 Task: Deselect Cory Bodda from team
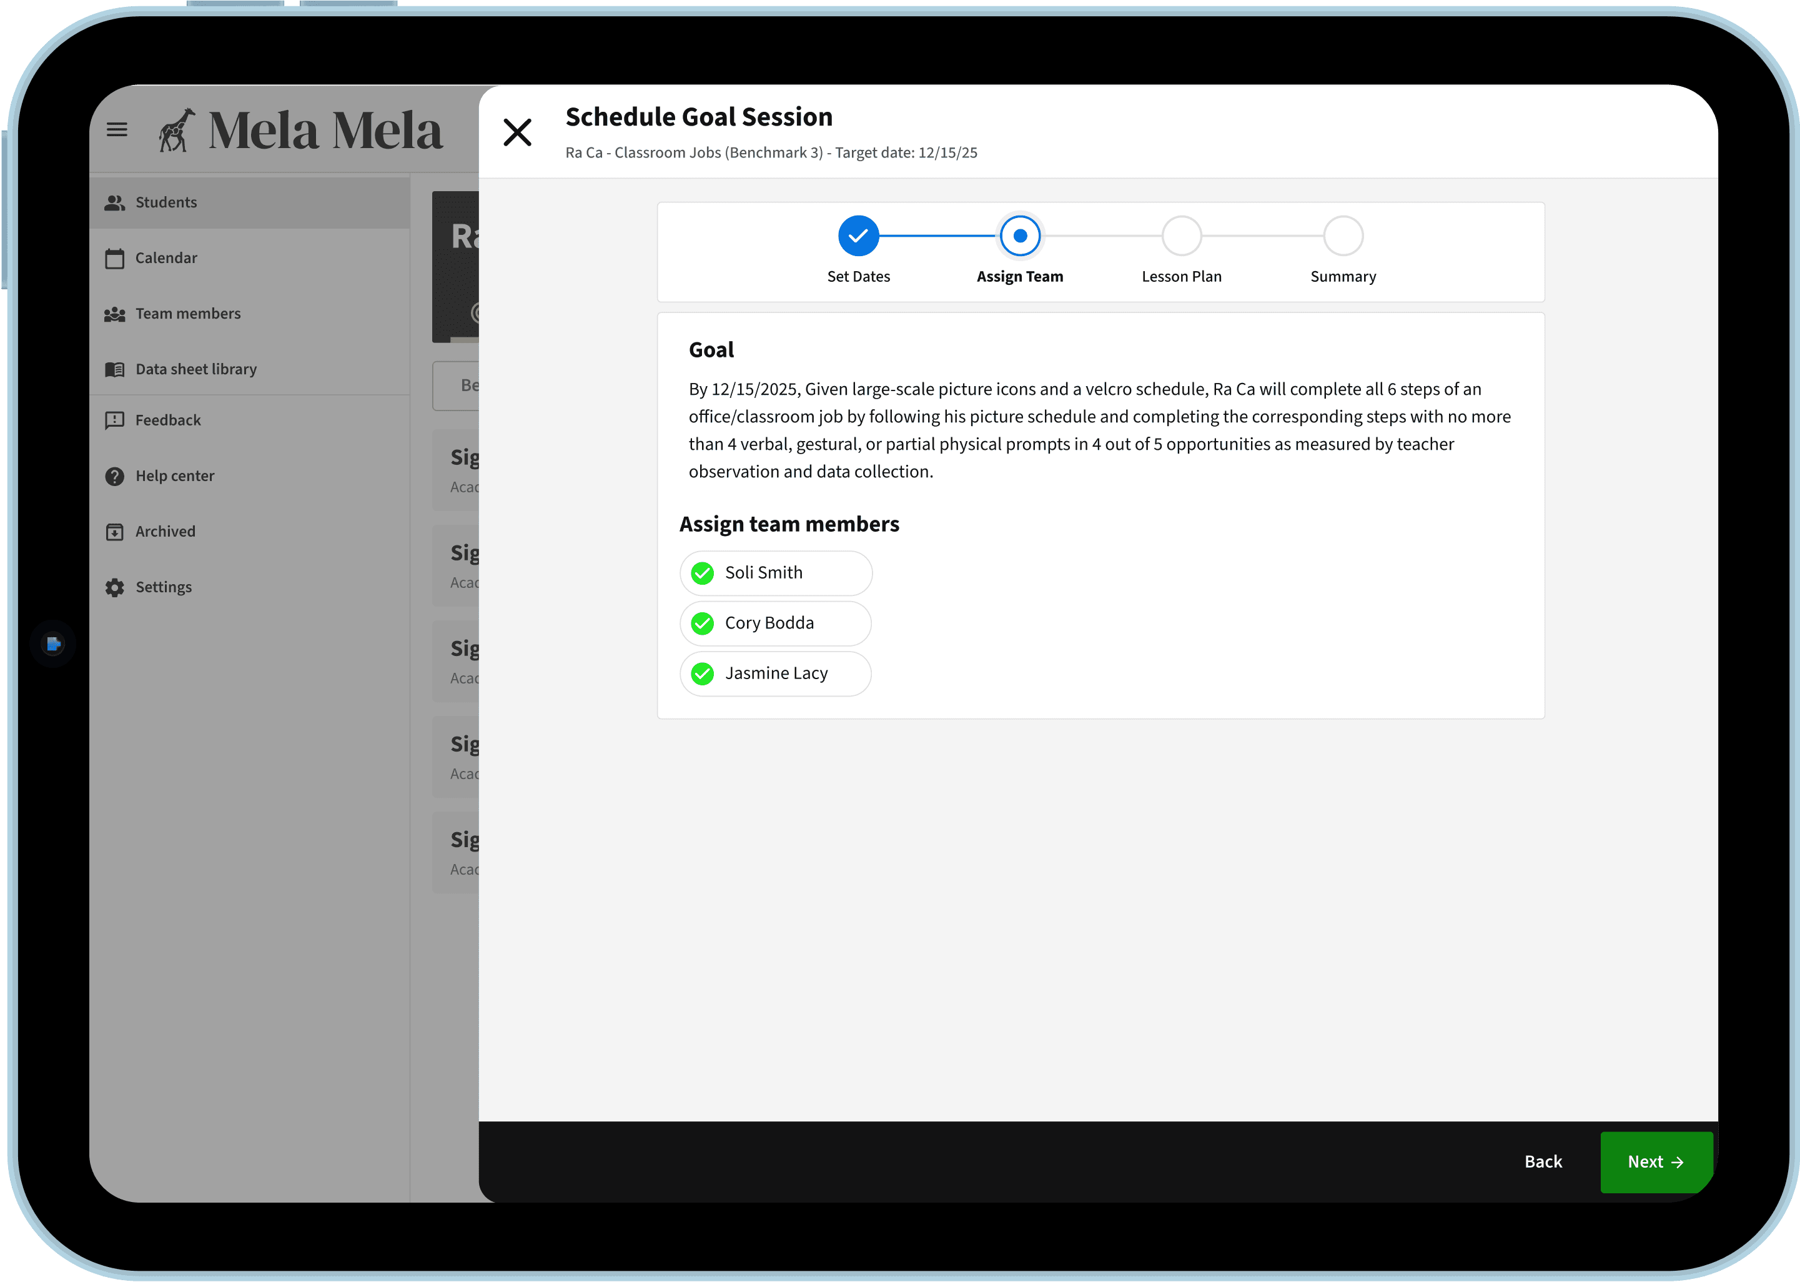click(702, 624)
